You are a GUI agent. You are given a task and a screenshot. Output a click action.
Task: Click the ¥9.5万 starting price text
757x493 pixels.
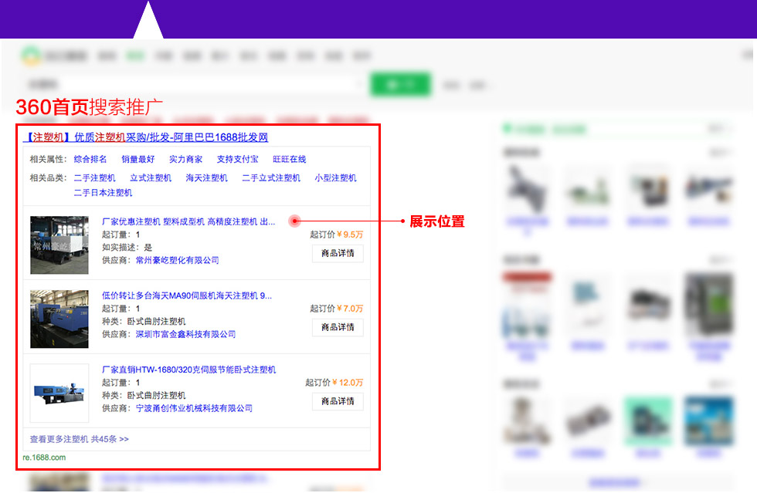point(350,235)
